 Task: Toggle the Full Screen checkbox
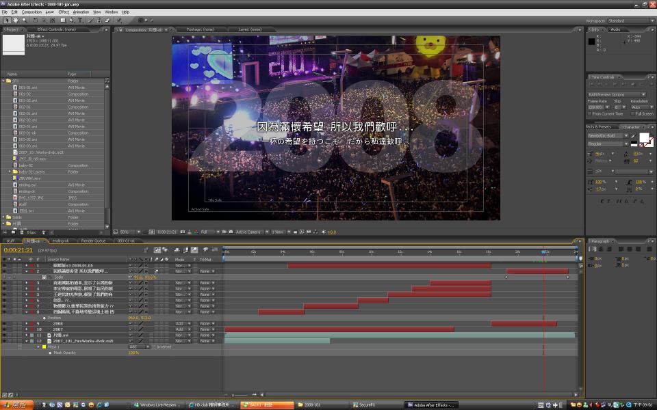[632, 113]
